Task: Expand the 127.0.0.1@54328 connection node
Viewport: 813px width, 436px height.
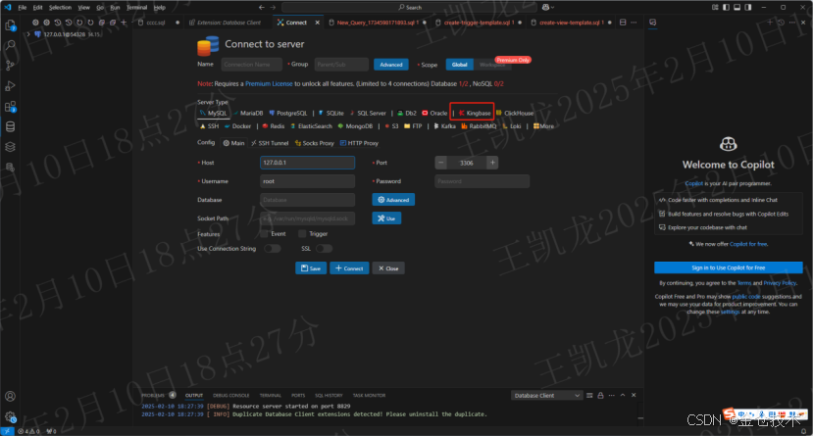Action: pos(28,34)
